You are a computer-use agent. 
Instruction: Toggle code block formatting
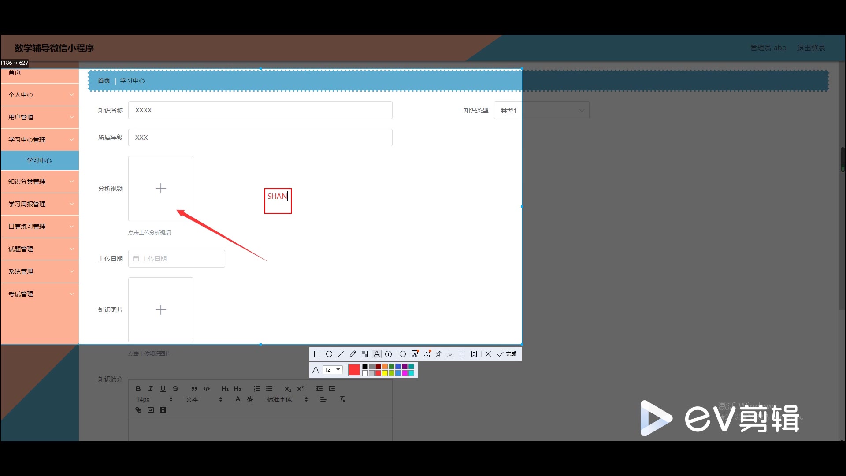click(206, 389)
